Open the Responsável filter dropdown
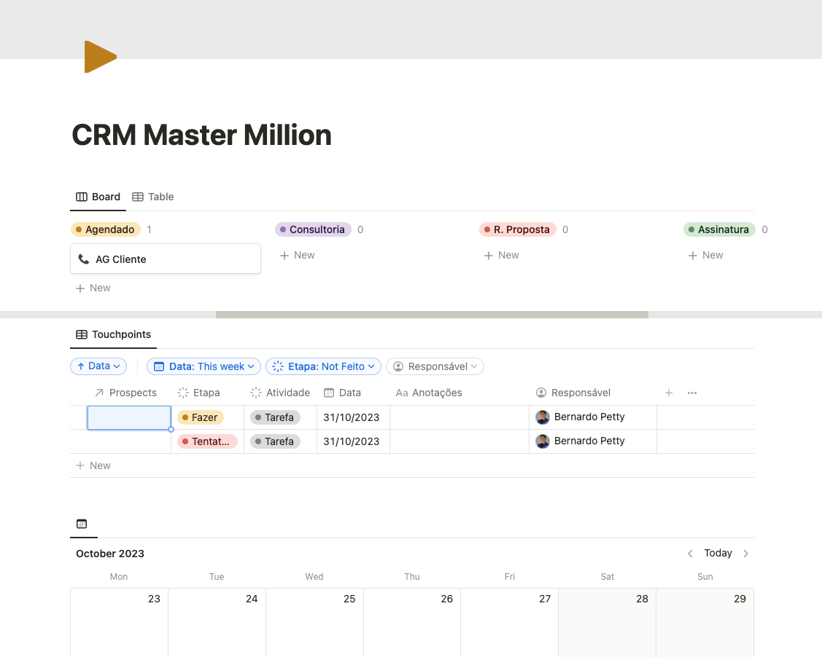This screenshot has height=657, width=822. 435,366
